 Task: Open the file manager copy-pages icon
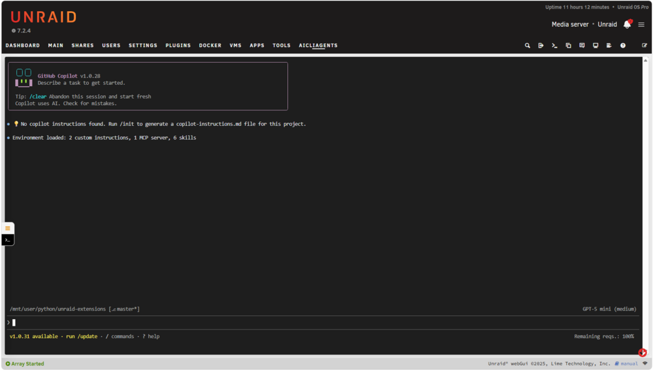[x=568, y=46]
